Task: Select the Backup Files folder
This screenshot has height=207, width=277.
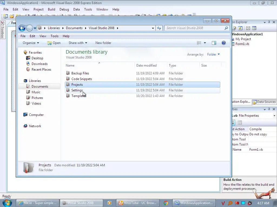Action: pos(142,73)
